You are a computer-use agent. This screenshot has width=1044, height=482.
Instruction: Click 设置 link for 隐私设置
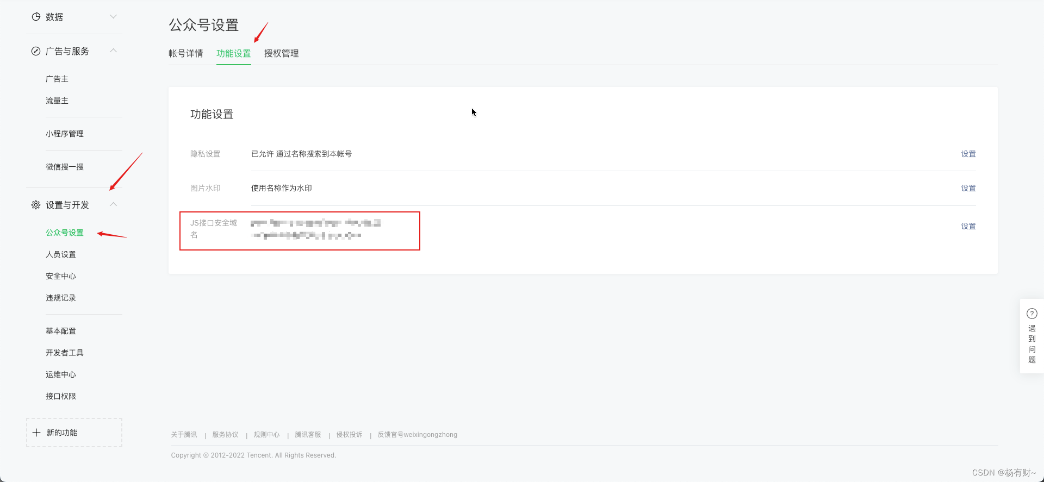tap(968, 154)
